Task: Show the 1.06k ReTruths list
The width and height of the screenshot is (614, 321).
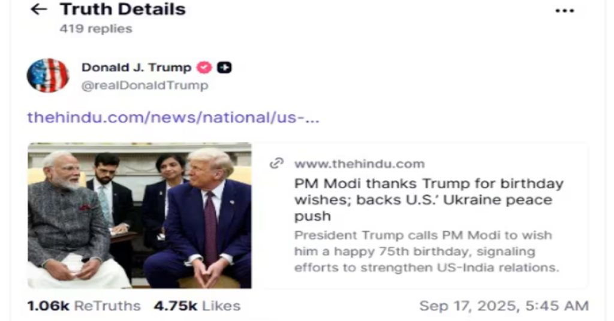Action: pos(84,306)
